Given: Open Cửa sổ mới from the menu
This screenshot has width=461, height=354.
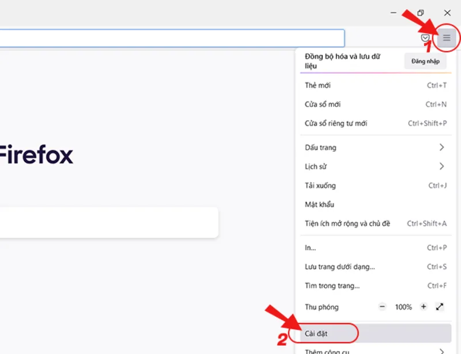Looking at the screenshot, I should [x=376, y=104].
